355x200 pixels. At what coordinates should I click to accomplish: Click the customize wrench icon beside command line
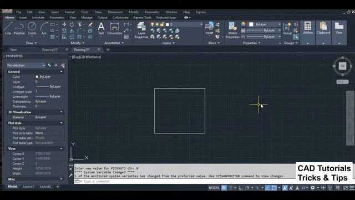(x=70, y=176)
